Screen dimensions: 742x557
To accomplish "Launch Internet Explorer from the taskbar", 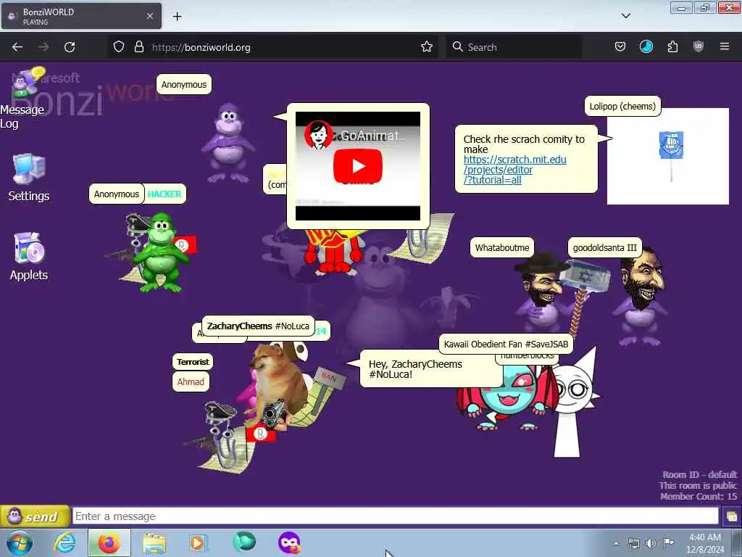I will click(x=64, y=542).
